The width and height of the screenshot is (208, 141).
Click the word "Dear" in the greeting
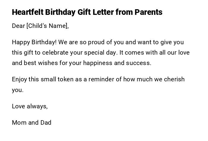[x=18, y=26]
